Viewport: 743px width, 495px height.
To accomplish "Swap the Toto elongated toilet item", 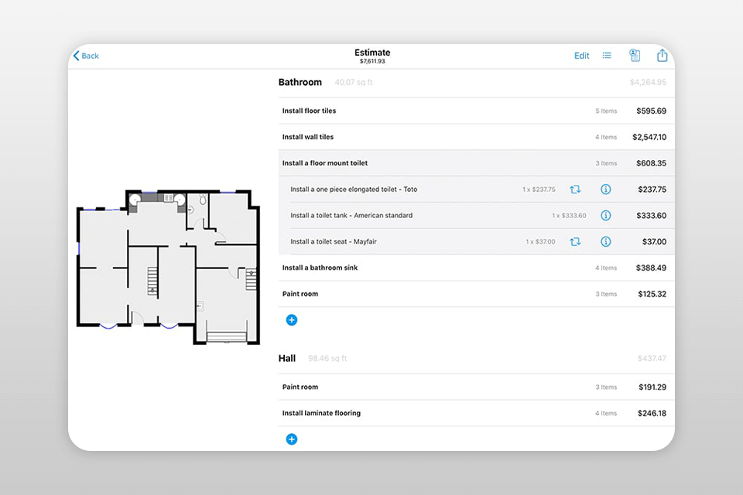I will pyautogui.click(x=575, y=189).
